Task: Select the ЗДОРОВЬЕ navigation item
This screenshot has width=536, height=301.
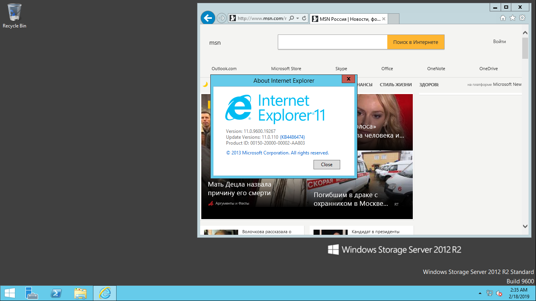Action: tap(429, 85)
